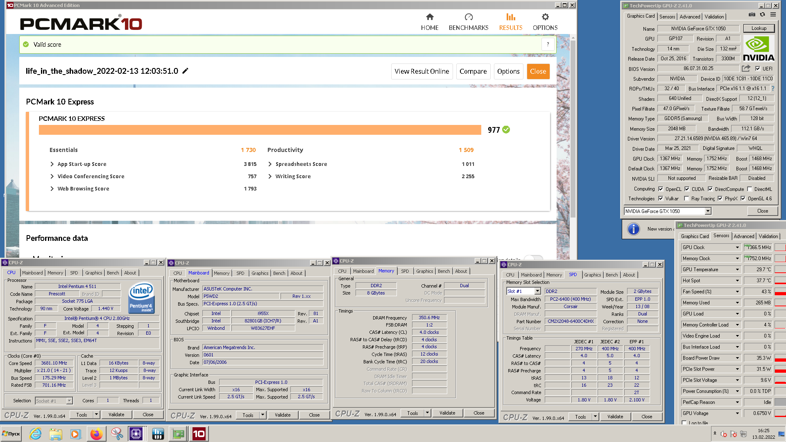Screen dimensions: 786x442
Task: Click the Intel Pentium 4 logo
Action: click(141, 298)
